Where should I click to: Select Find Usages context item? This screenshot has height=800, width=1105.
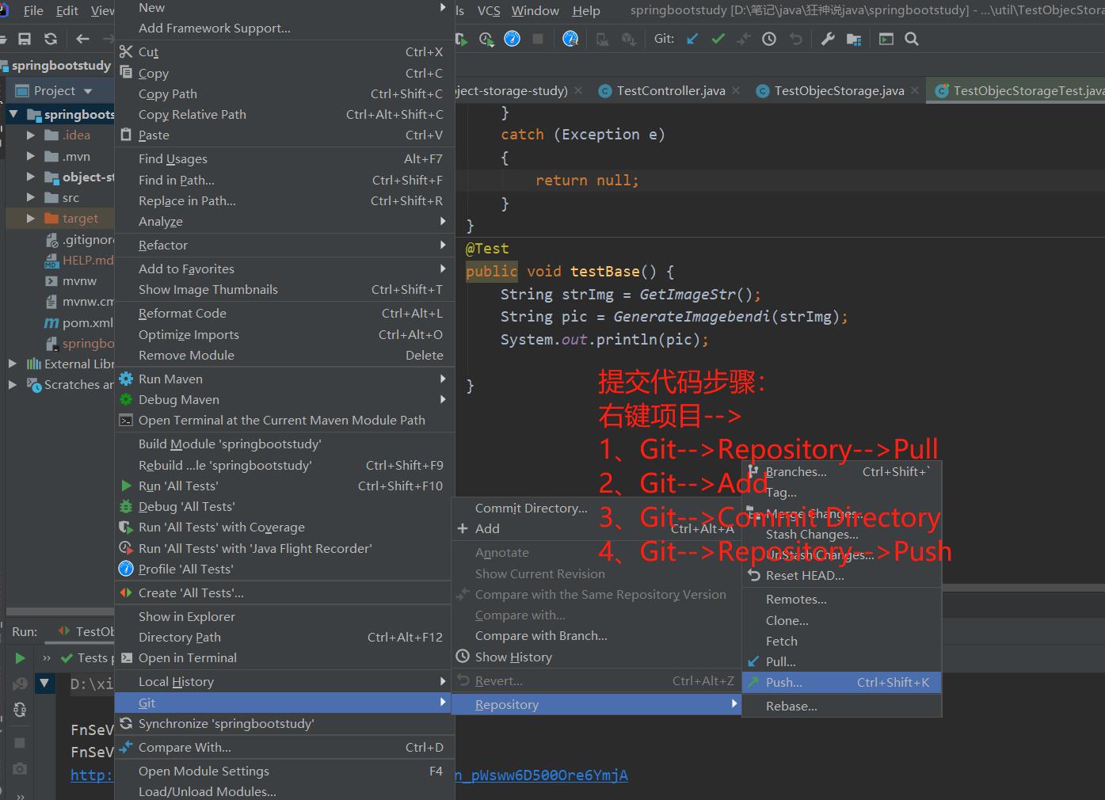284,158
